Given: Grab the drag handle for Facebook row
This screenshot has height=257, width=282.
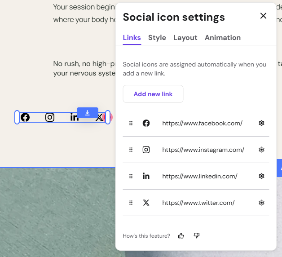Looking at the screenshot, I should pos(131,123).
